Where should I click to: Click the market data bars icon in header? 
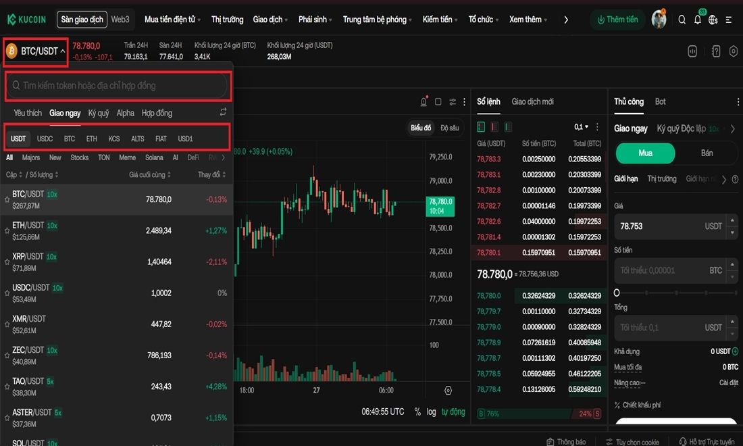click(x=692, y=51)
